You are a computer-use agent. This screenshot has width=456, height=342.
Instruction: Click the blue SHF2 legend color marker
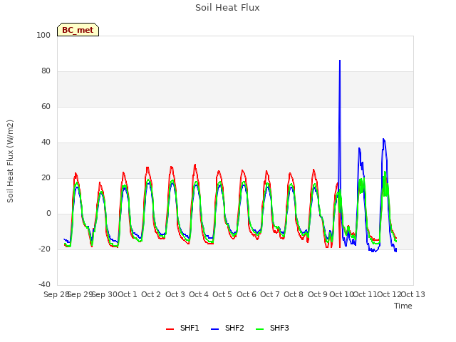tap(214, 329)
